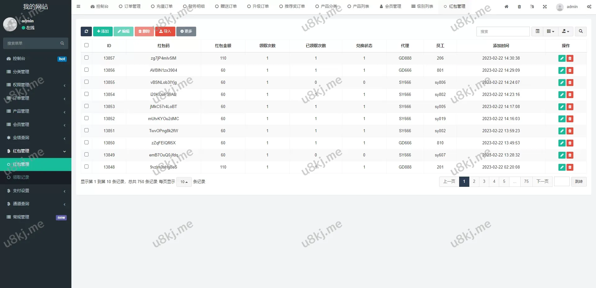Click the red delete icon for row 13855
The image size is (596, 288).
pos(570,83)
